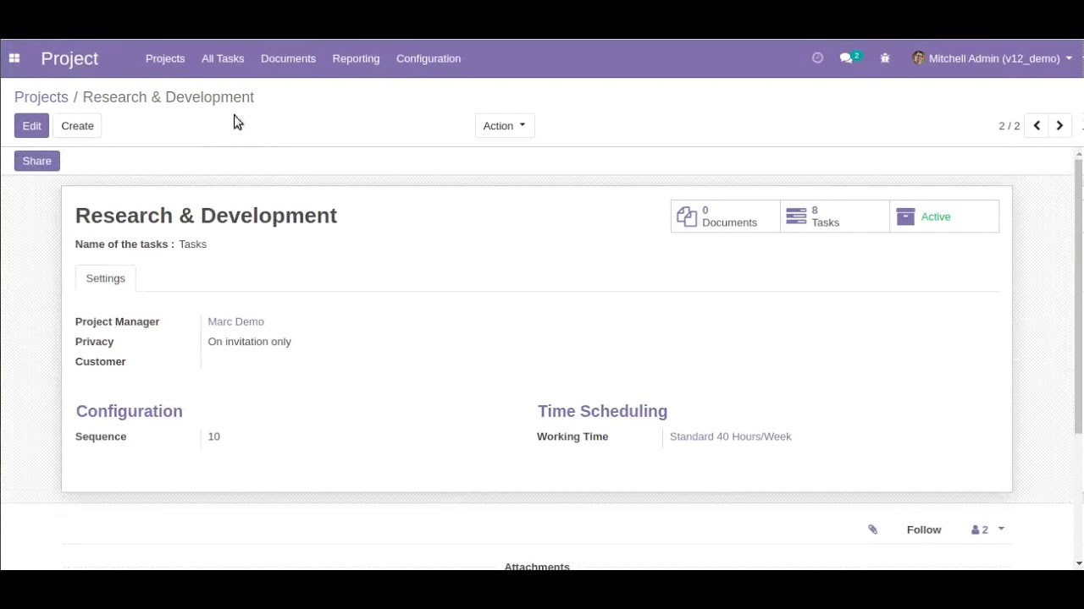
Task: Open the Documents menu item
Action: click(288, 58)
